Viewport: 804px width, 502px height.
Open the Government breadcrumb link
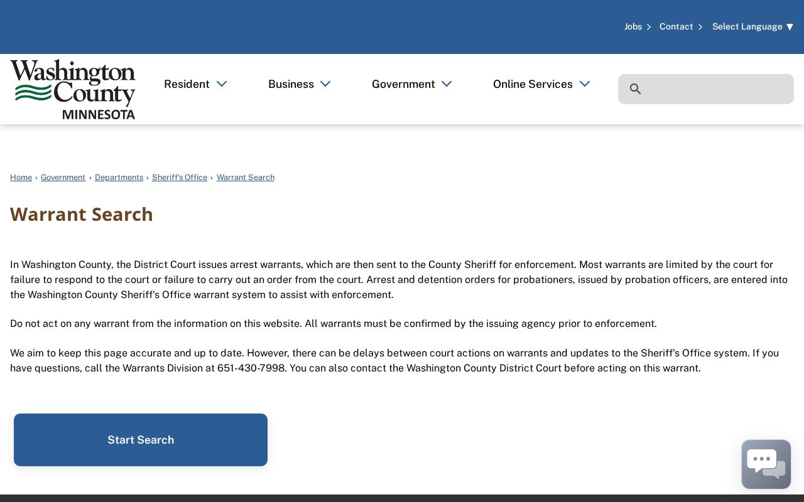point(63,178)
